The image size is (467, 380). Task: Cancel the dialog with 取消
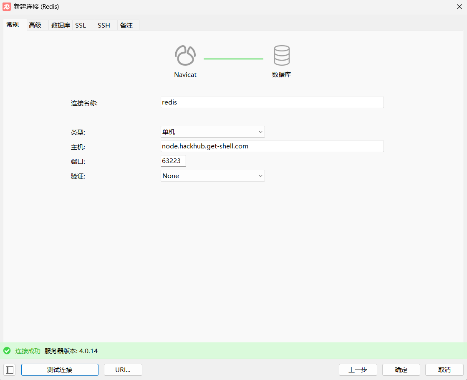pyautogui.click(x=444, y=370)
